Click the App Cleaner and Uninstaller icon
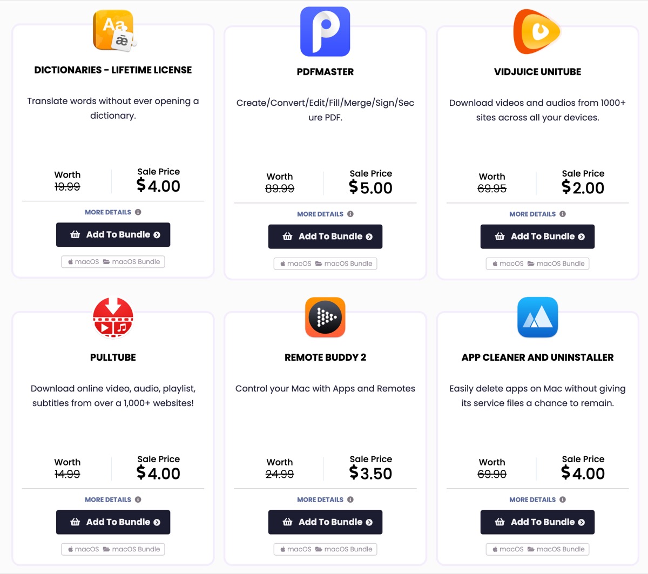Image resolution: width=648 pixels, height=574 pixels. 537,318
